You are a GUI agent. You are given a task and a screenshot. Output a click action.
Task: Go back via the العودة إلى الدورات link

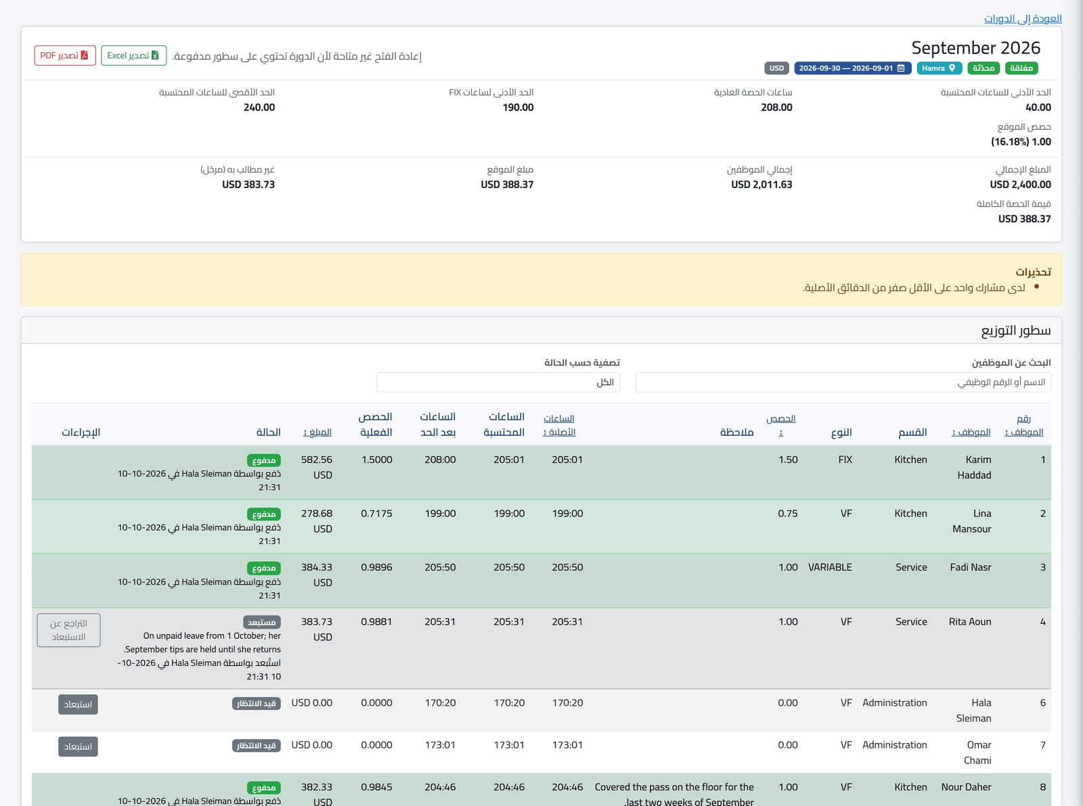1023,18
